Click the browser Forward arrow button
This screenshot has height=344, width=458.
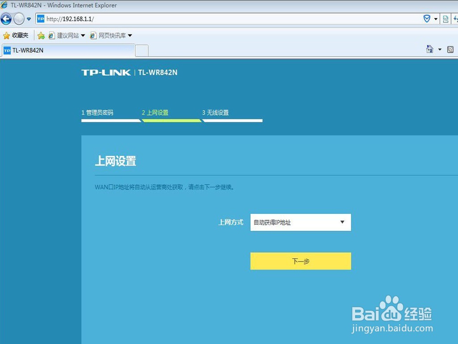(19, 19)
